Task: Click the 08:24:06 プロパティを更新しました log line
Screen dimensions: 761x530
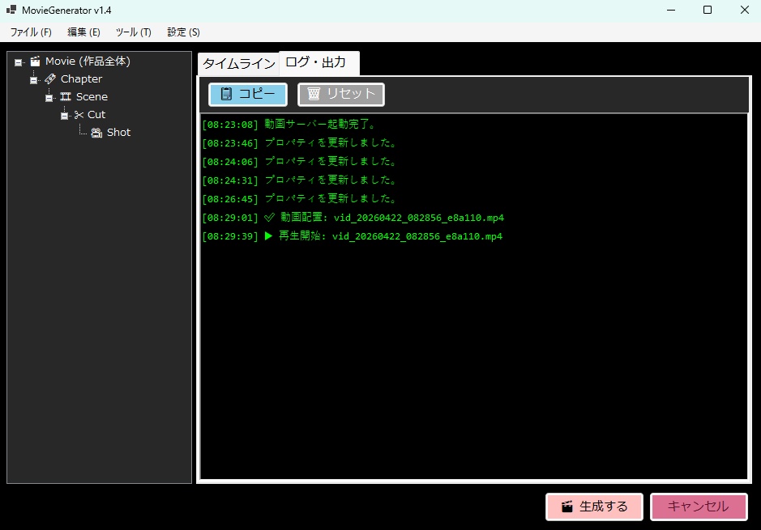Action: coord(300,161)
